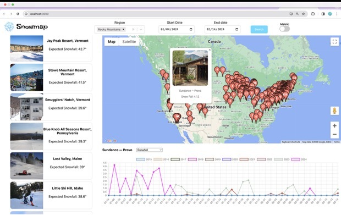The height and width of the screenshot is (215, 341).
Task: Click map marker number 10 on Oregon coast
Action: [x=167, y=87]
